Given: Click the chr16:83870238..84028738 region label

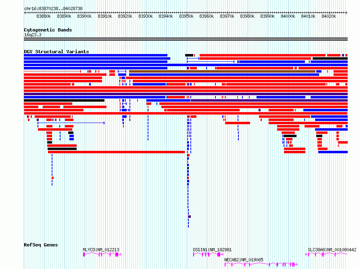Looking at the screenshot, I should coord(53,8).
